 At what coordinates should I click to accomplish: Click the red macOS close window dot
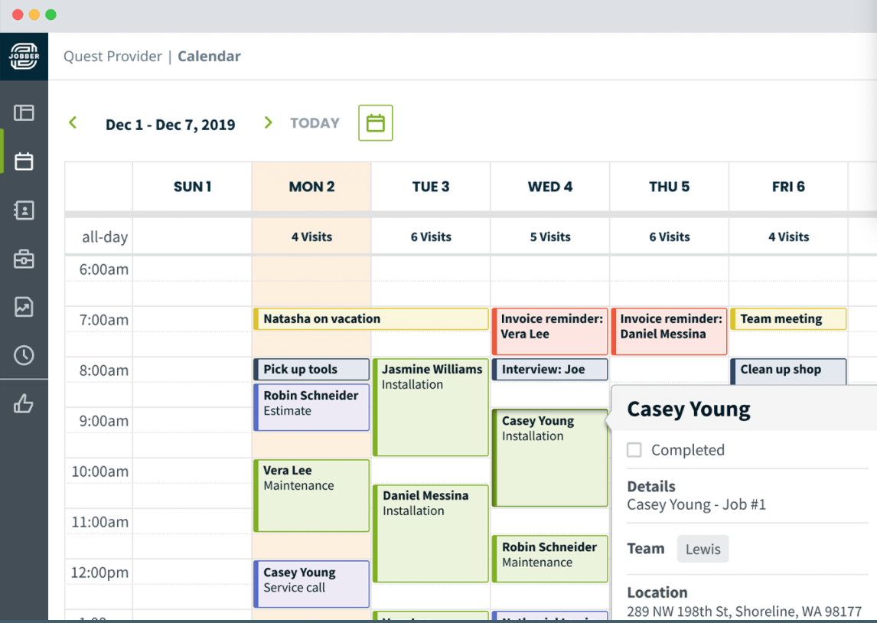tap(18, 15)
